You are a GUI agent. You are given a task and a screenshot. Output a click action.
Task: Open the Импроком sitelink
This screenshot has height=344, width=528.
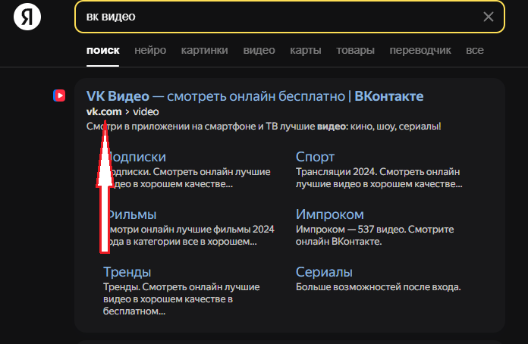pos(330,214)
